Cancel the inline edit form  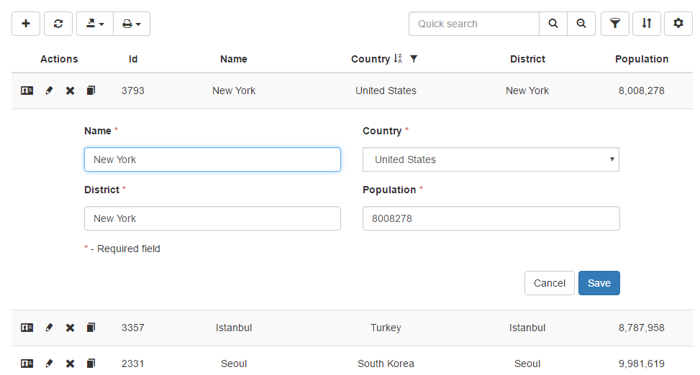(x=549, y=283)
